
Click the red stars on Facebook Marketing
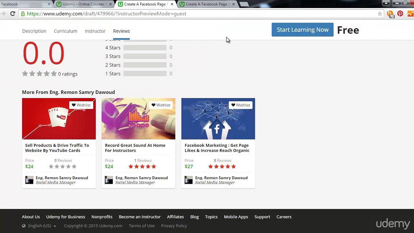222,167
